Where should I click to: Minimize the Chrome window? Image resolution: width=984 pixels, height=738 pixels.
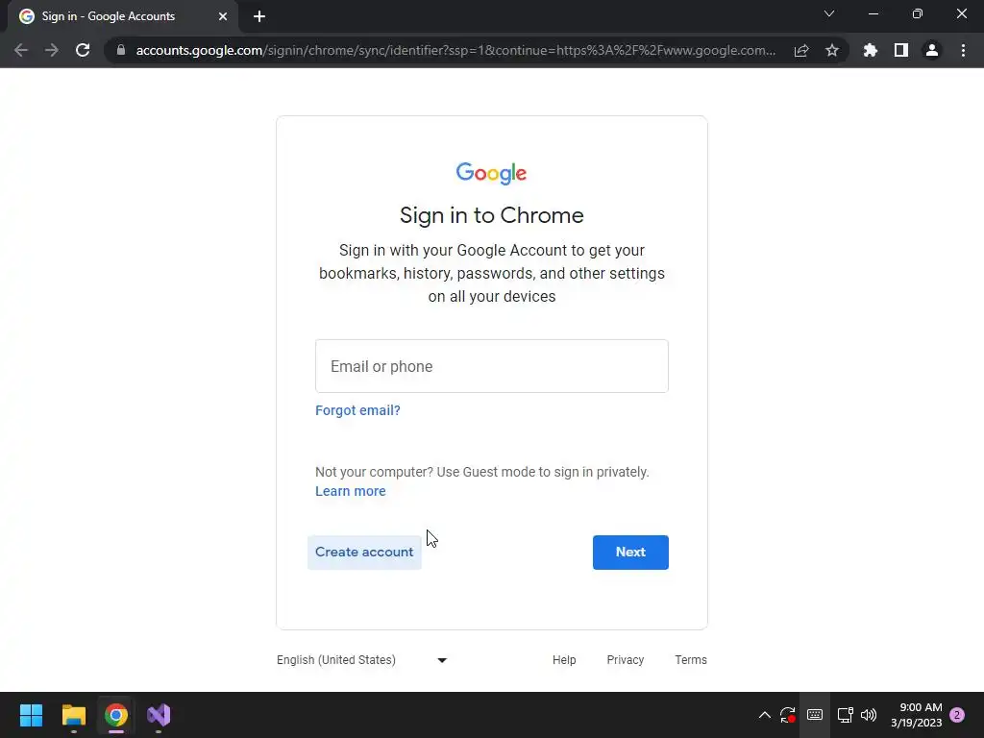pyautogui.click(x=873, y=13)
